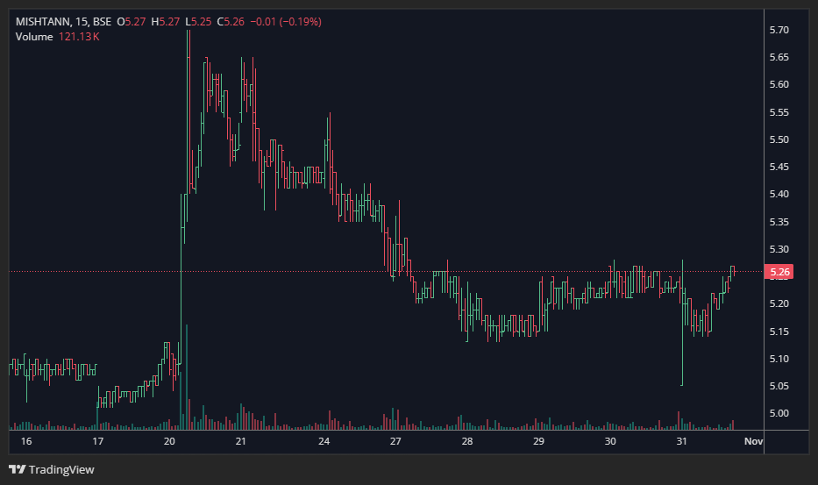Image resolution: width=818 pixels, height=485 pixels.
Task: Click the date label 16 on time axis
Action: point(26,441)
